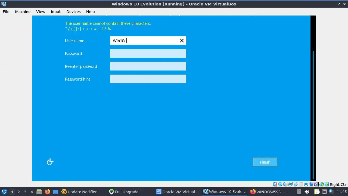Click the Password hint field

pos(148,79)
